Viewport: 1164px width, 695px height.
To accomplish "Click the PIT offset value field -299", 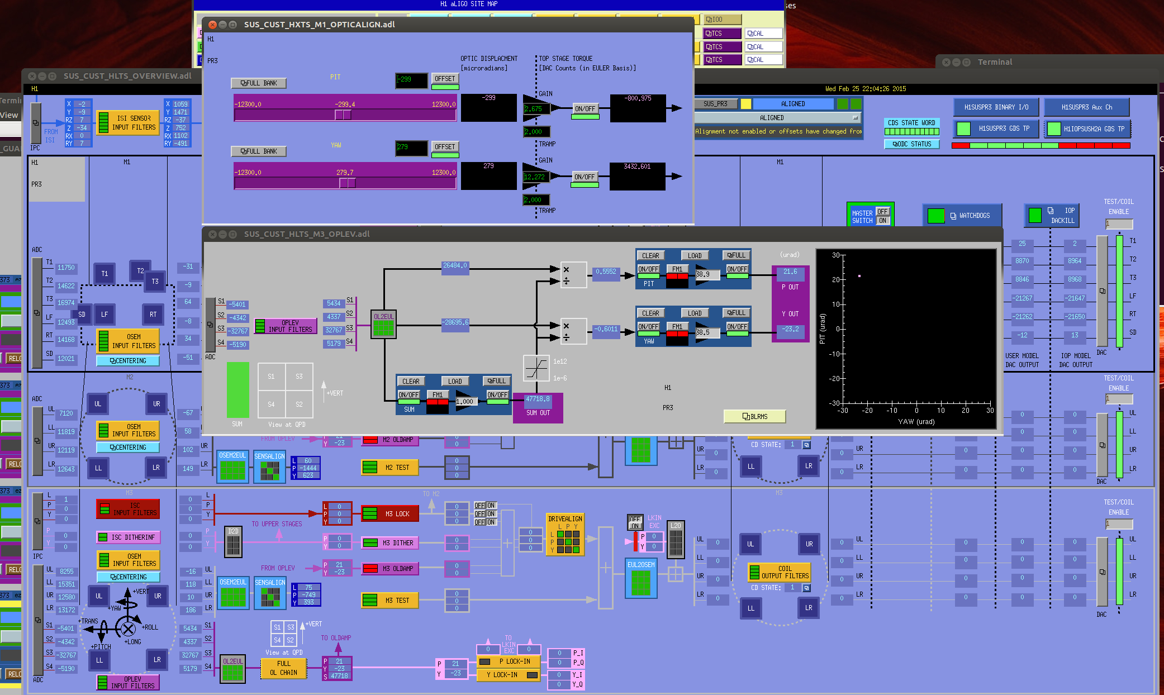I will pos(411,80).
